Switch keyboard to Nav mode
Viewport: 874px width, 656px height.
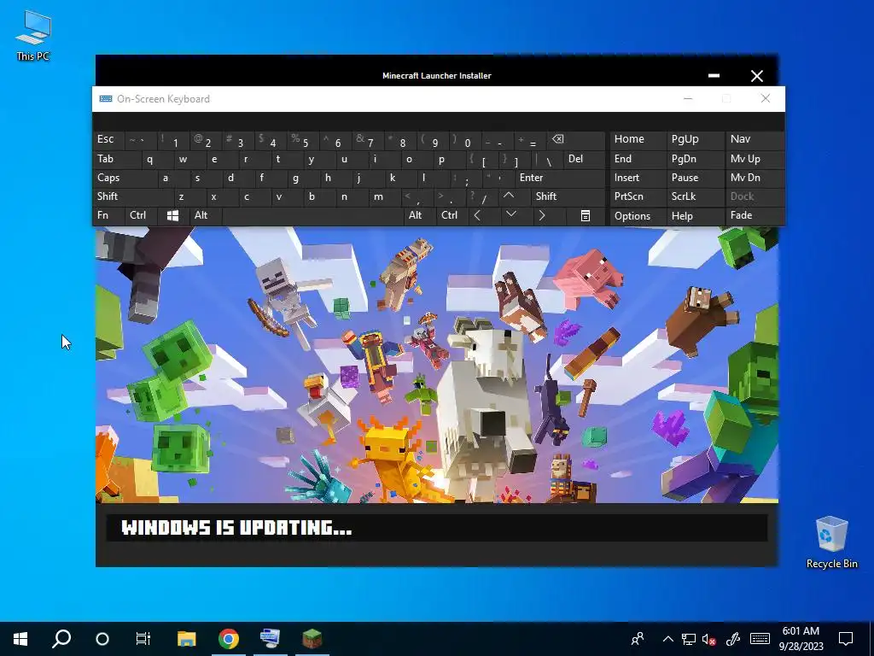tap(755, 139)
